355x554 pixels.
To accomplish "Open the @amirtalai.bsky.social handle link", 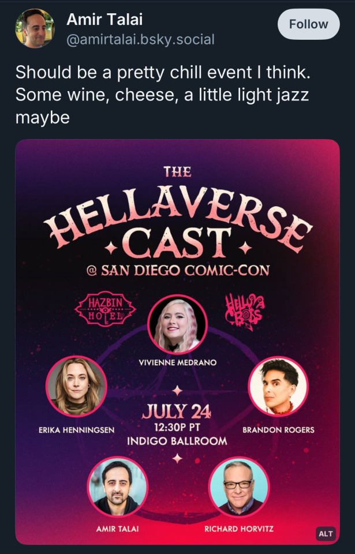I will (x=140, y=40).
